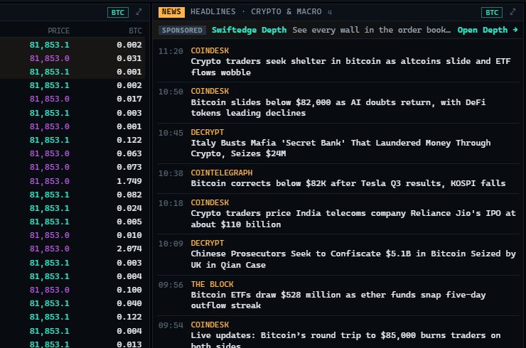The height and width of the screenshot is (348, 526).
Task: Click the COINDESK source at 10:18
Action: click(x=210, y=202)
